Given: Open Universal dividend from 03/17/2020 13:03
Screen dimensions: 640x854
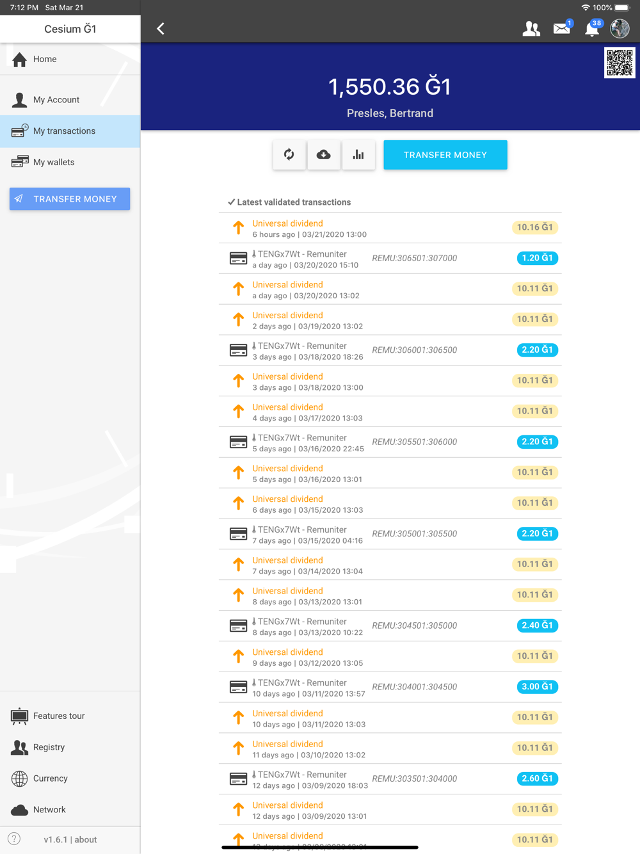Looking at the screenshot, I should click(390, 412).
